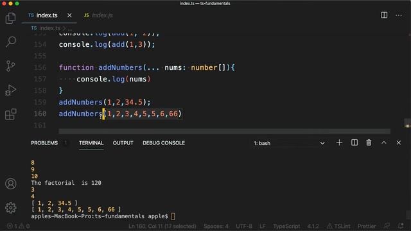The image size is (411, 231).
Task: Open the Extensions view
Action: tap(11, 114)
